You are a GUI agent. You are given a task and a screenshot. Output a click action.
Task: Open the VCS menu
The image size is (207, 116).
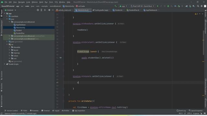56,2
